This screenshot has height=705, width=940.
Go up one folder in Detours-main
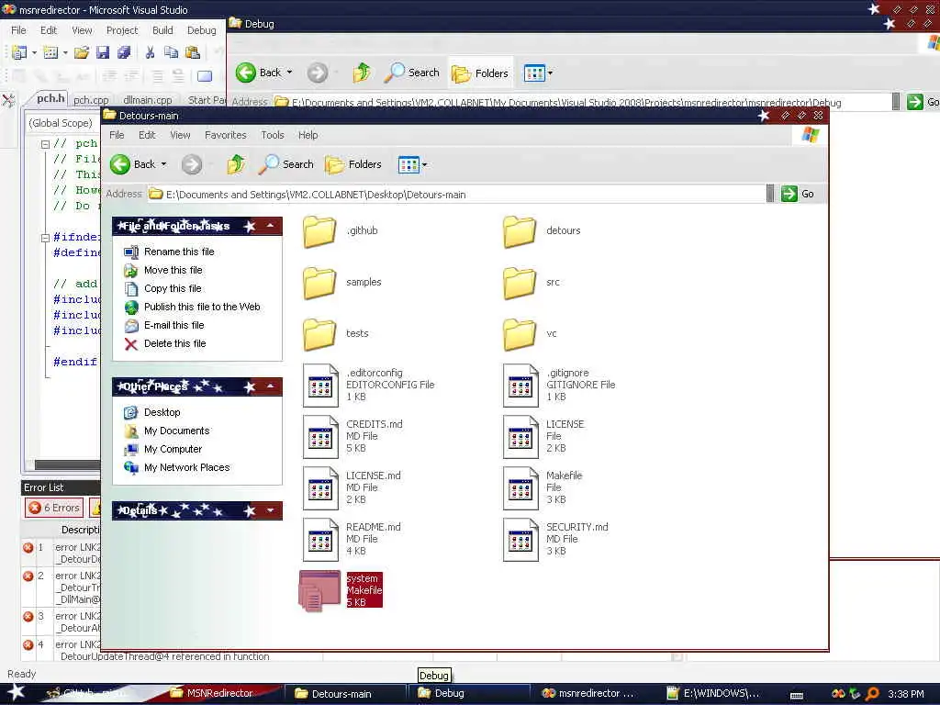(x=236, y=164)
